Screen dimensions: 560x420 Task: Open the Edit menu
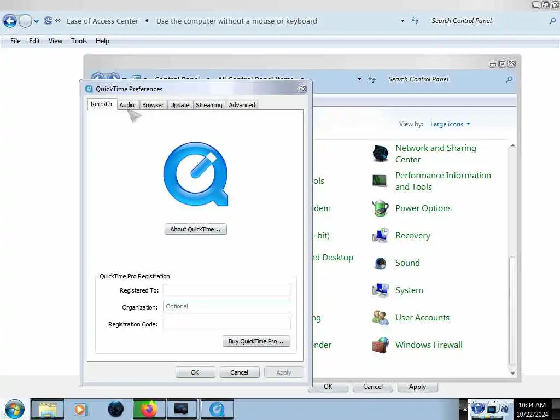(34, 40)
